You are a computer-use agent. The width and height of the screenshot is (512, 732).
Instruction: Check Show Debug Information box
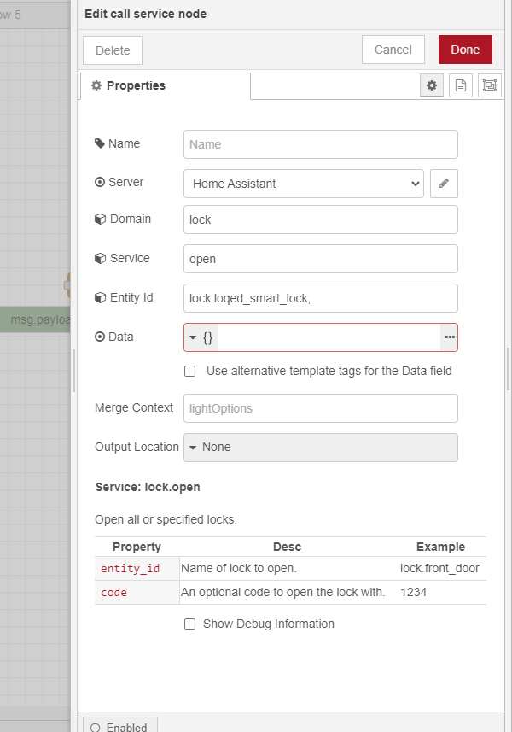(x=190, y=624)
